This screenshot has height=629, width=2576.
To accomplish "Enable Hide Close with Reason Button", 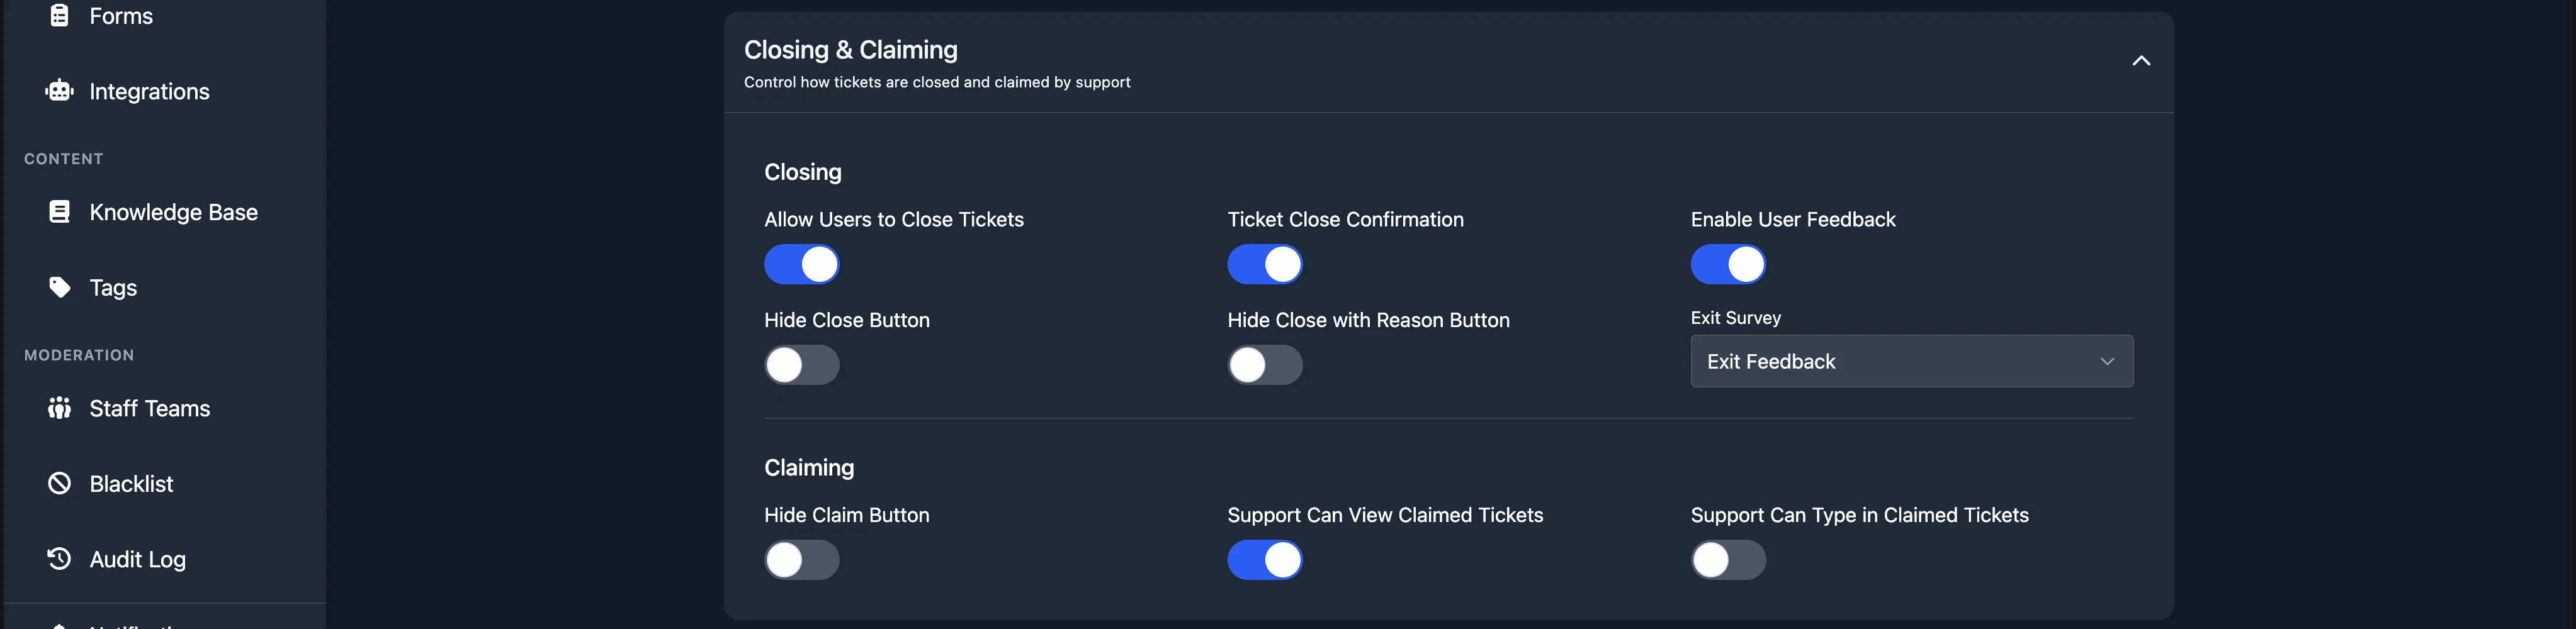I will 1264,365.
